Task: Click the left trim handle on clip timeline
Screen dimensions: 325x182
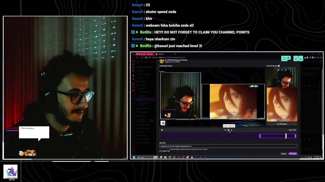Action: [260, 136]
